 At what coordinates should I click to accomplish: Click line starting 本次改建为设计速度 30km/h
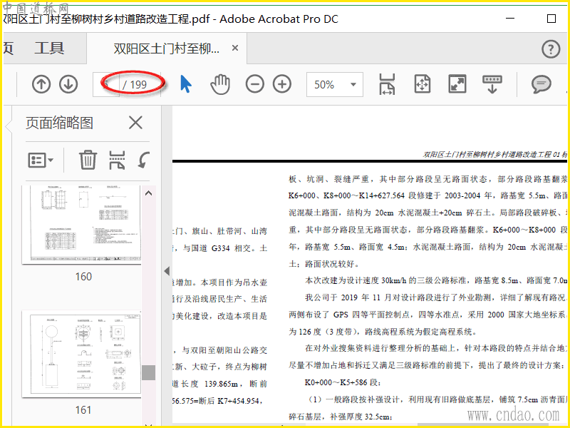tap(436, 280)
